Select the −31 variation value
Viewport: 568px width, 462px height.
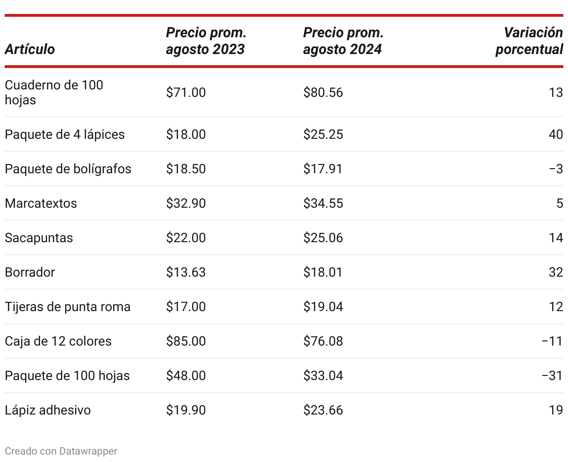point(553,375)
